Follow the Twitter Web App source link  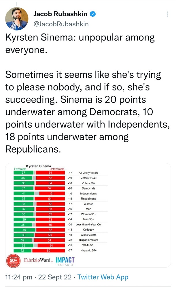point(103,277)
